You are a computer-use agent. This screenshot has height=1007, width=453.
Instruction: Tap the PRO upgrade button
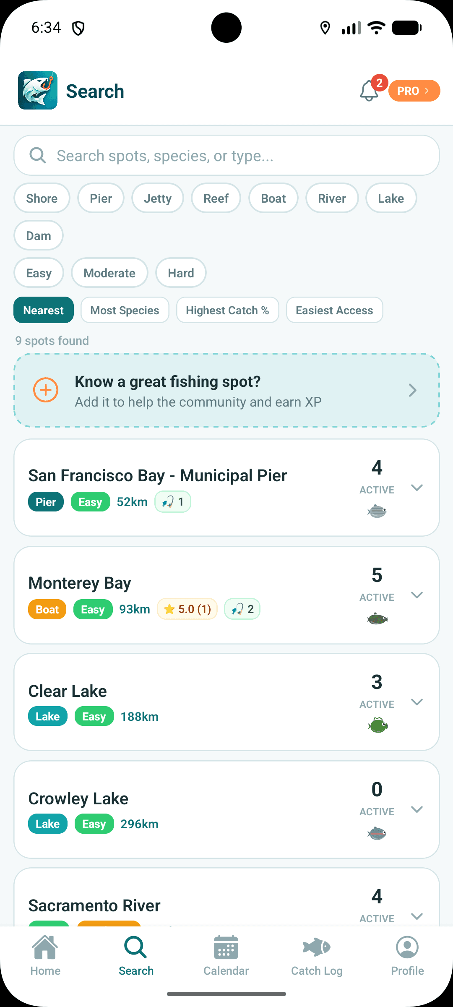click(x=414, y=90)
